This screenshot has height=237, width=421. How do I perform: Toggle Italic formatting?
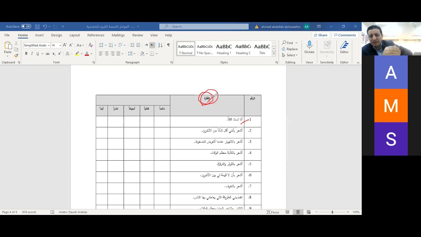click(x=32, y=54)
